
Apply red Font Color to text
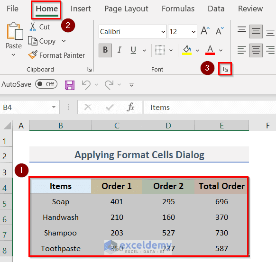[x=210, y=50]
